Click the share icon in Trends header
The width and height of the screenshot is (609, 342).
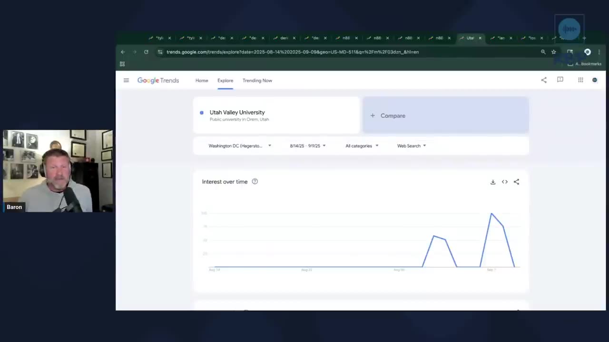pos(544,80)
